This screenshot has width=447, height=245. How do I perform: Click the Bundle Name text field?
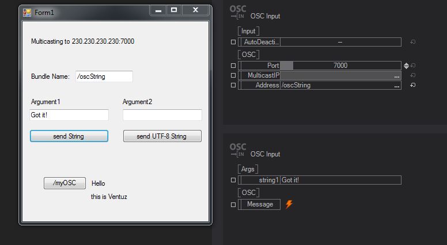tap(104, 76)
